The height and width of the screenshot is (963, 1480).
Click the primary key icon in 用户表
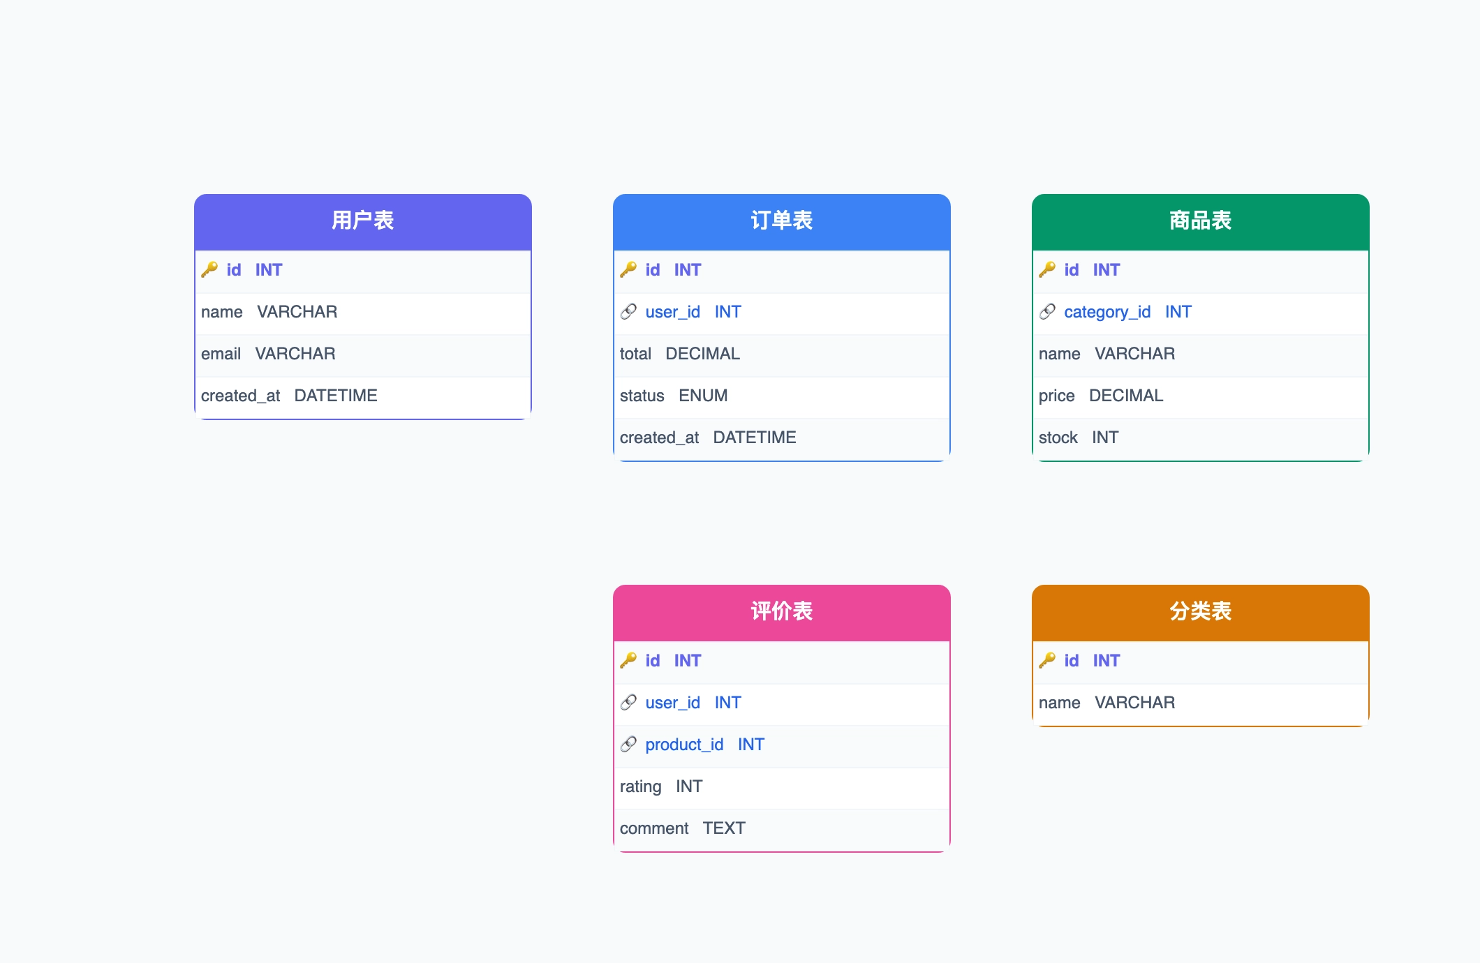click(x=209, y=270)
